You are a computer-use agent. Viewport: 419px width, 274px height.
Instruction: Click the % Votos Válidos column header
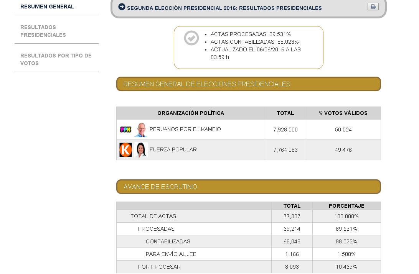343,113
